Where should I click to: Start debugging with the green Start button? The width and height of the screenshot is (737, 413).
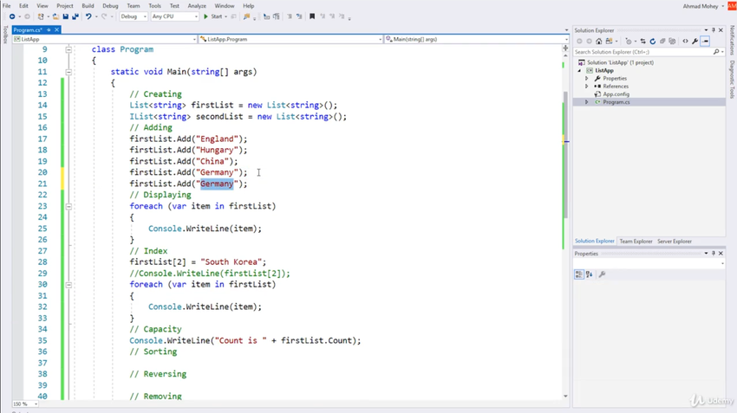(x=212, y=16)
